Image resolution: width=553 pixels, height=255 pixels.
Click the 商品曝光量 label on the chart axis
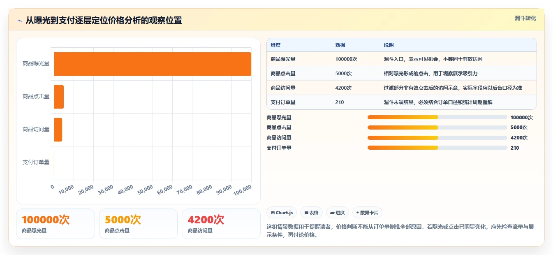click(36, 64)
